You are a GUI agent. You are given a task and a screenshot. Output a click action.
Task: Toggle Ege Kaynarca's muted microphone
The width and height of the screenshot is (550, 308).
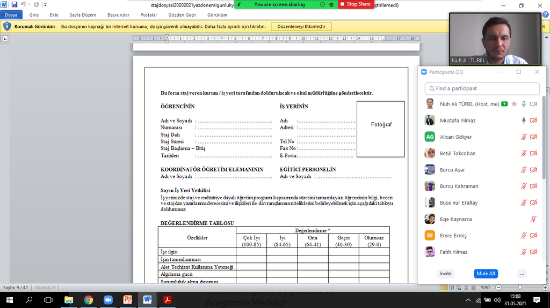click(533, 219)
